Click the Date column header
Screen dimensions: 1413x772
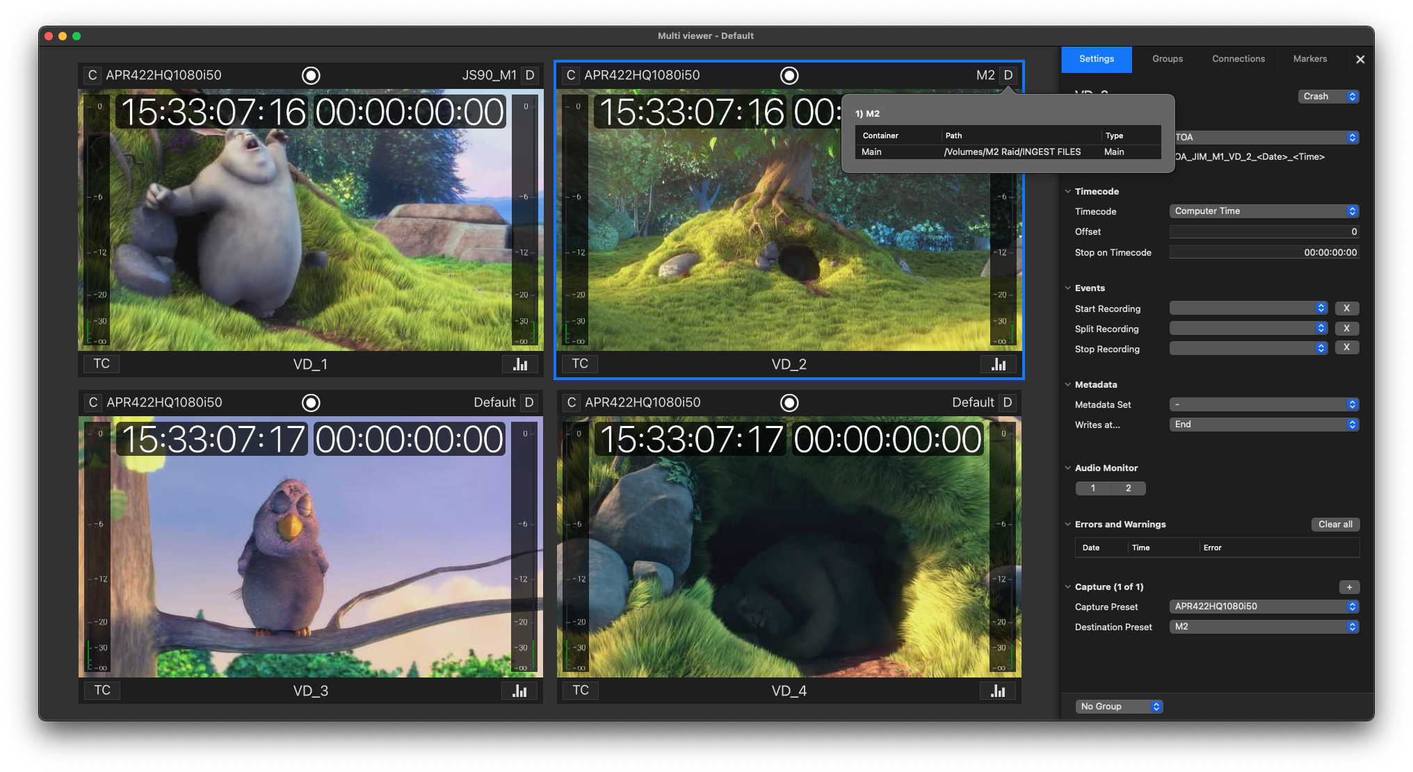[x=1101, y=548]
